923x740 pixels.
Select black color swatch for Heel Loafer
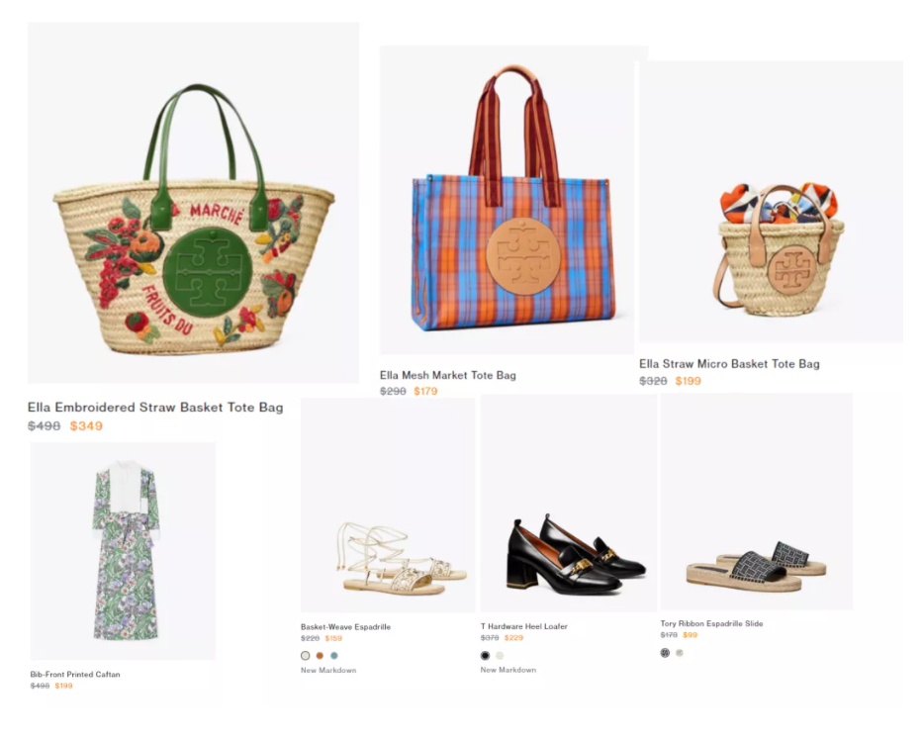[485, 656]
